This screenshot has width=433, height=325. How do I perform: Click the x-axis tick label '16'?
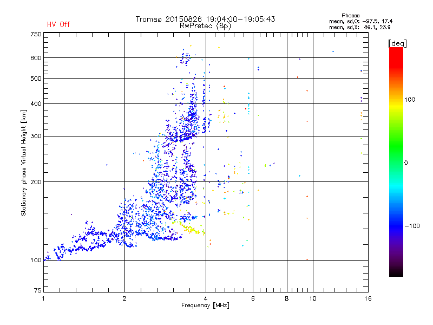(368, 298)
